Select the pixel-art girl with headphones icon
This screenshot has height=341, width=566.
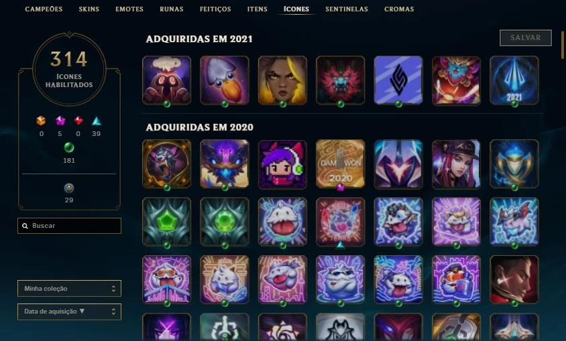282,164
